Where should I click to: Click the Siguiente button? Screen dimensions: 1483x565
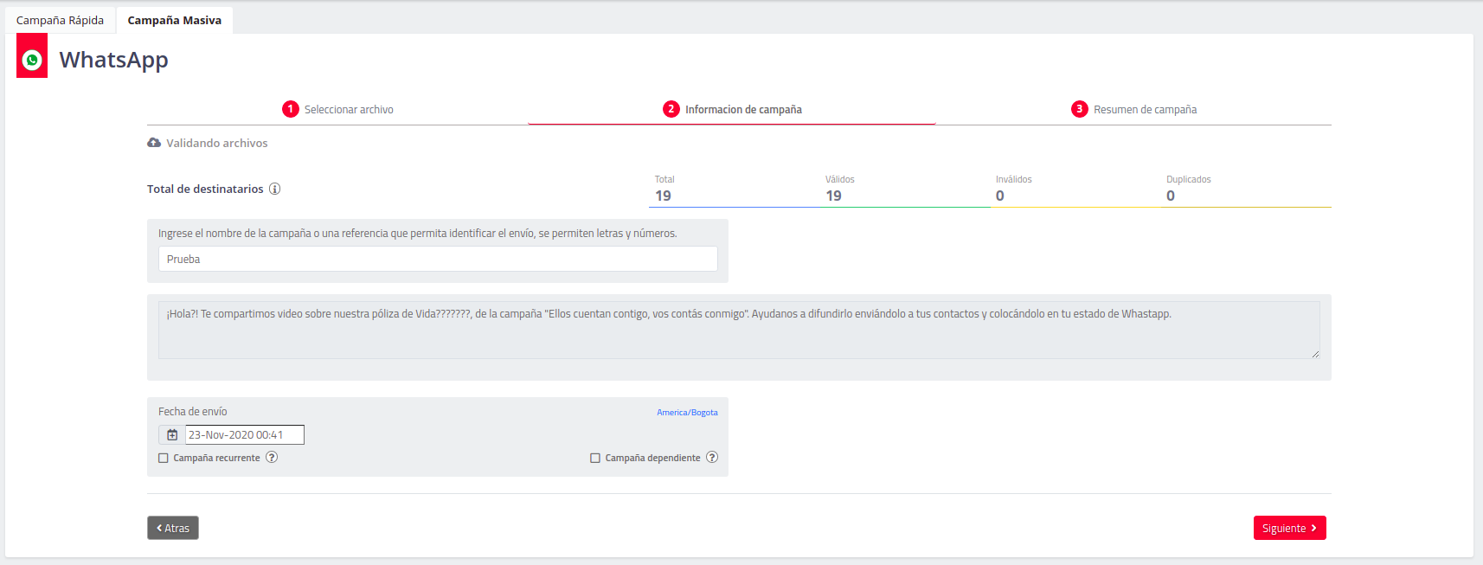[1289, 528]
